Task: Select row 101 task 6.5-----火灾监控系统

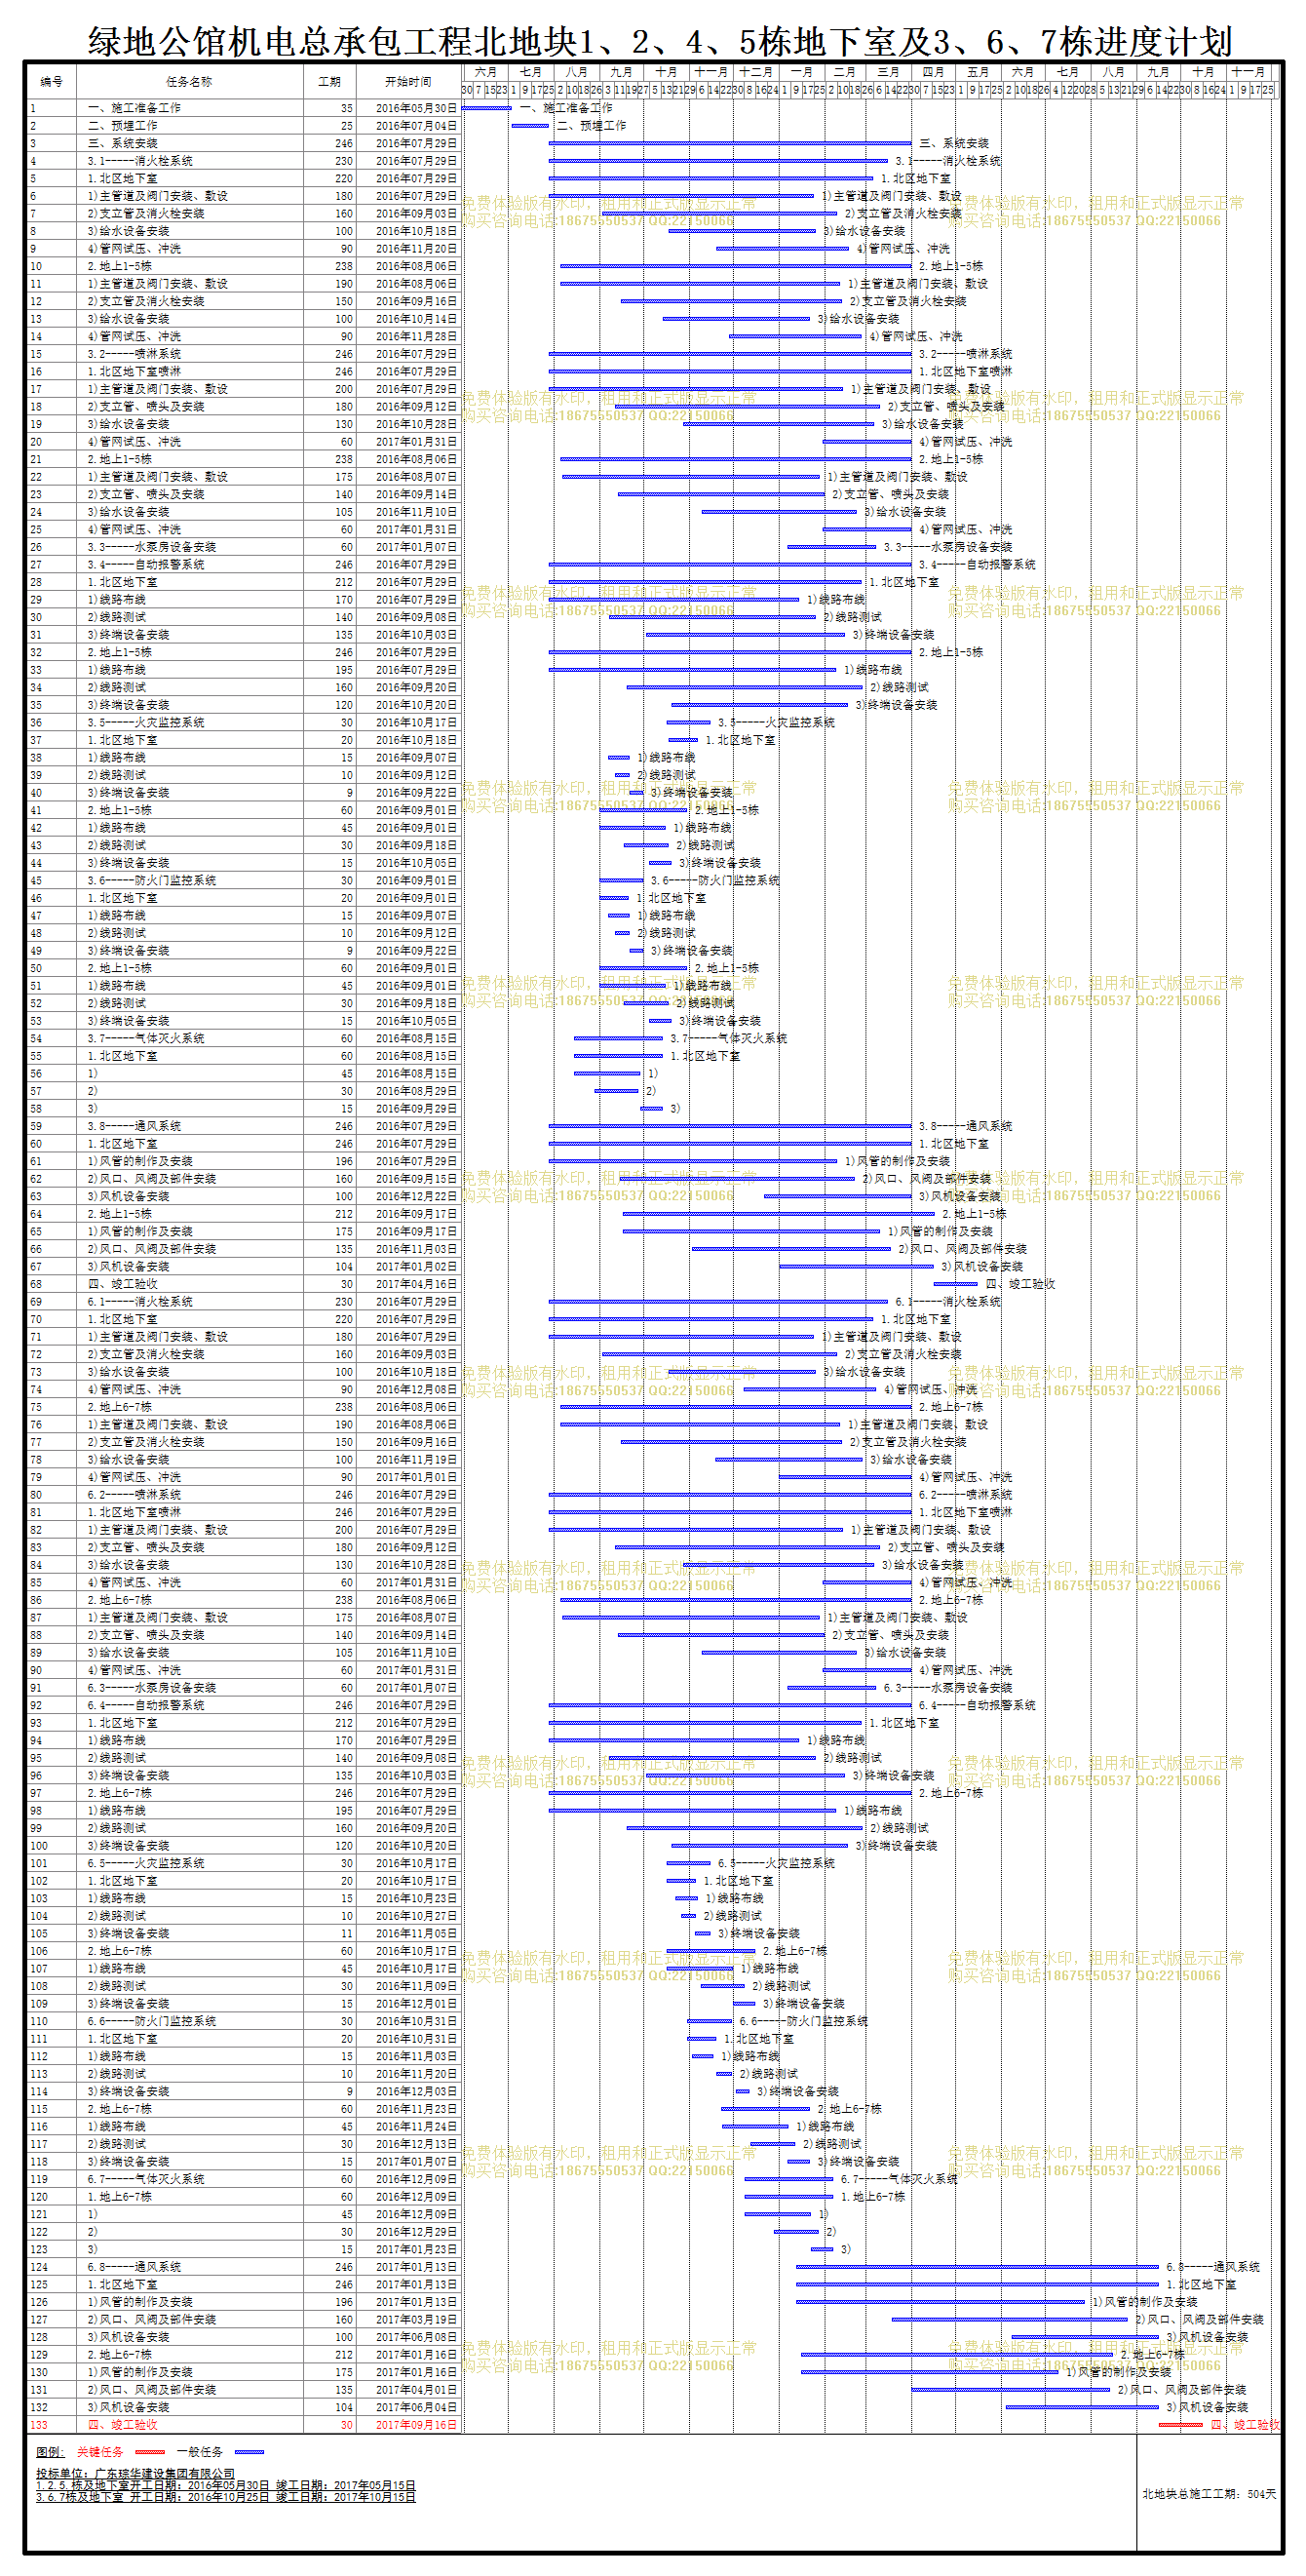Action: click(147, 1864)
